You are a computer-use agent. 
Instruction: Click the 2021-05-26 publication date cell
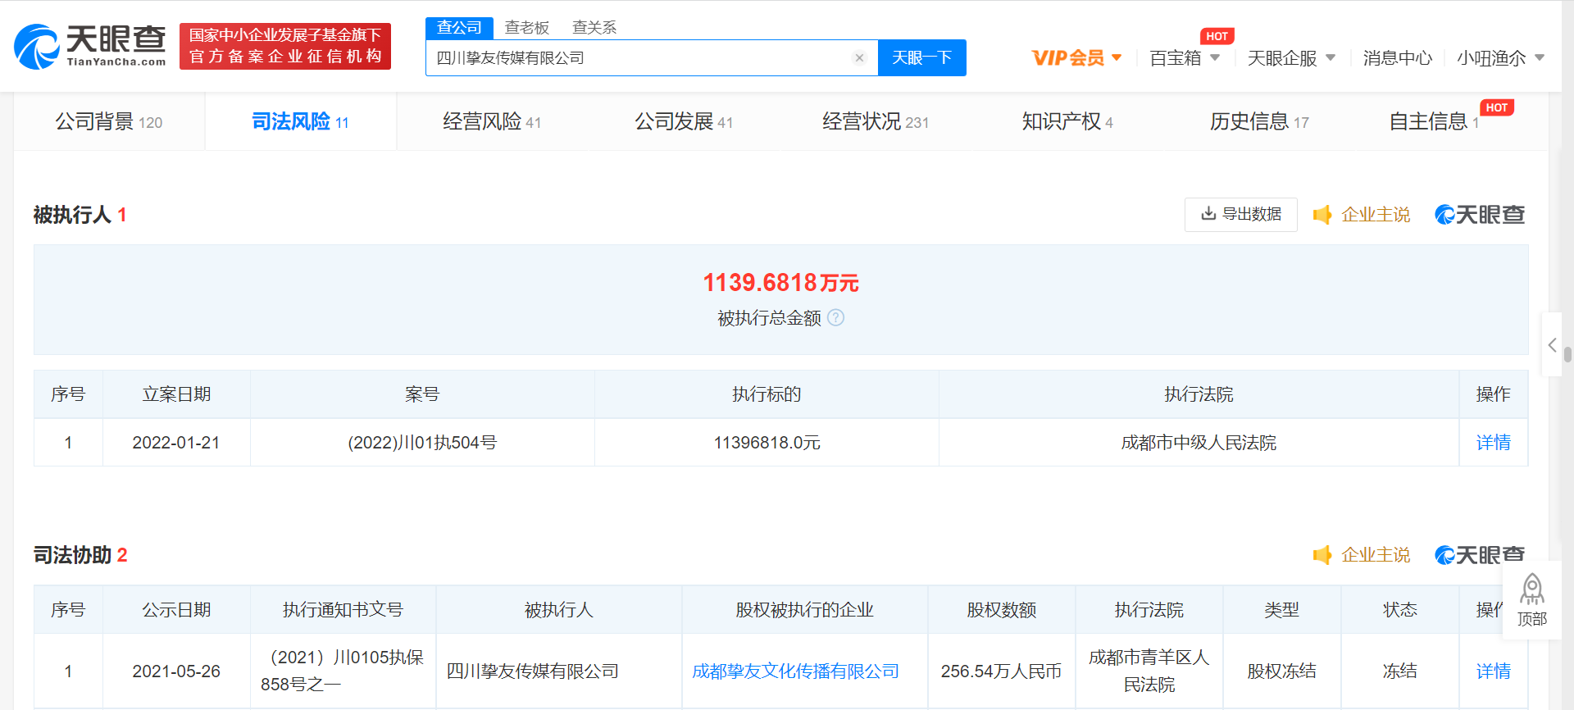176,671
